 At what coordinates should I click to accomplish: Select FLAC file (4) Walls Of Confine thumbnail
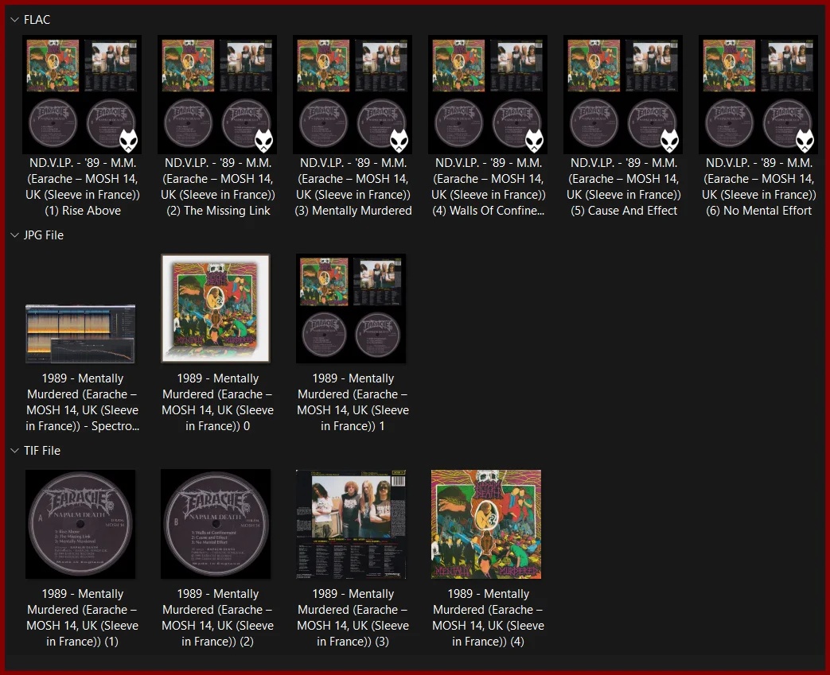coord(488,95)
